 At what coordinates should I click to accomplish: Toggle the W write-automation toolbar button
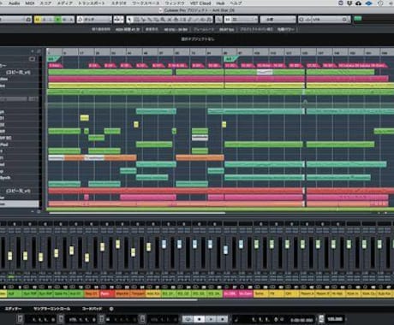click(x=64, y=20)
